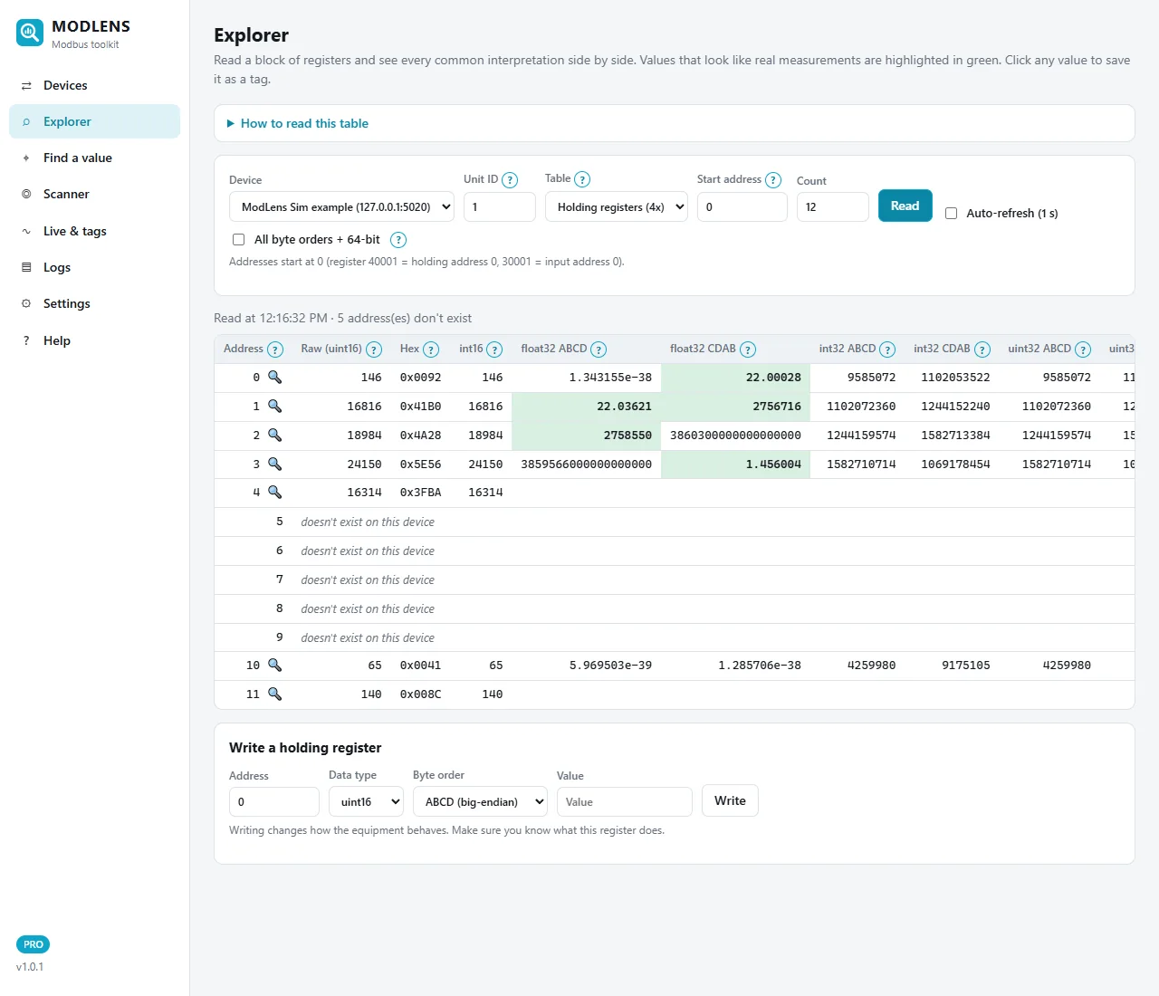The width and height of the screenshot is (1159, 996).
Task: Open Live & tags page
Action: (x=94, y=231)
